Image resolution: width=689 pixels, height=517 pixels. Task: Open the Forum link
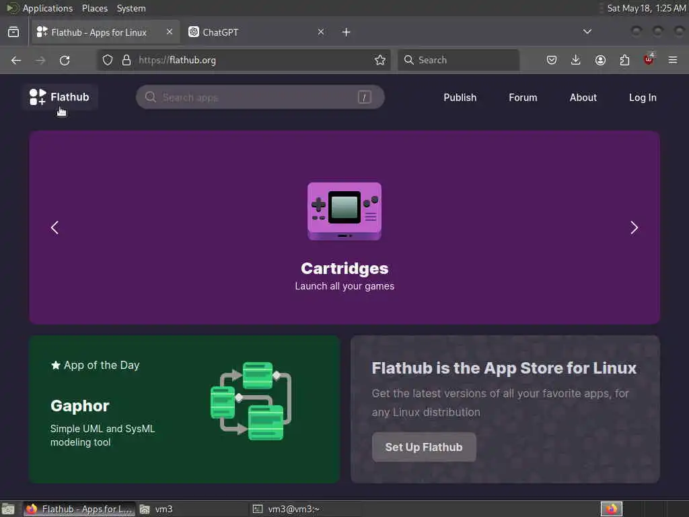tap(523, 98)
